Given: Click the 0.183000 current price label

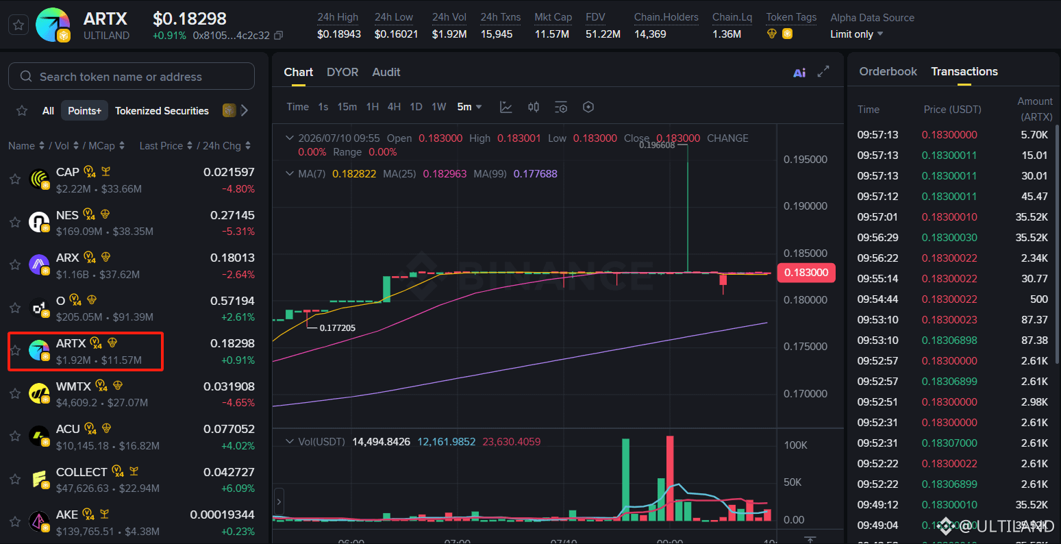Looking at the screenshot, I should pos(806,272).
